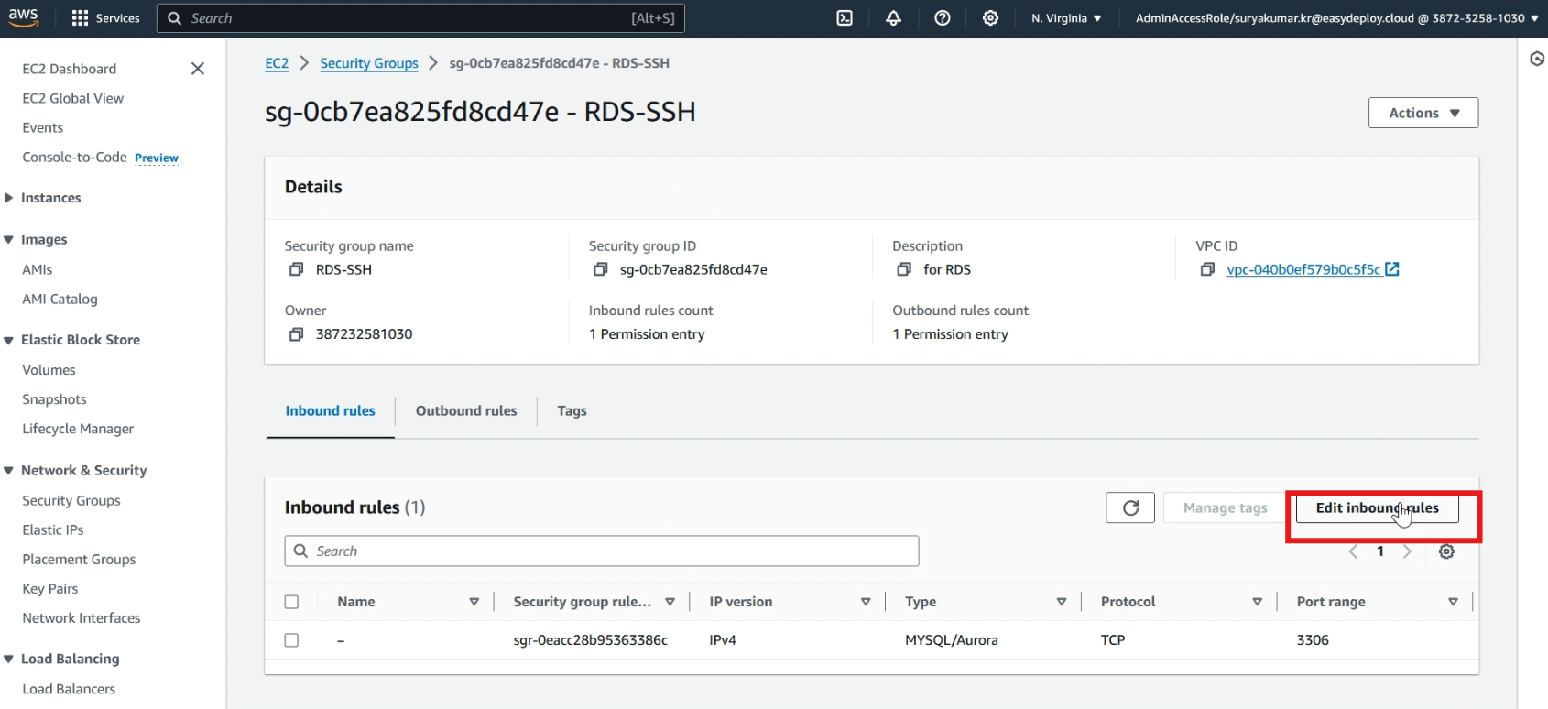Open the help question mark icon
The height and width of the screenshot is (709, 1548).
tap(942, 18)
